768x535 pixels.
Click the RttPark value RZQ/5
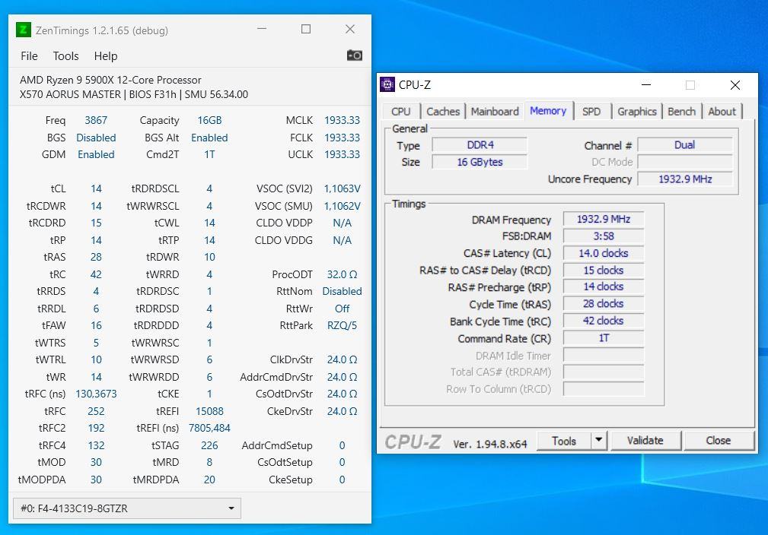[x=342, y=326]
